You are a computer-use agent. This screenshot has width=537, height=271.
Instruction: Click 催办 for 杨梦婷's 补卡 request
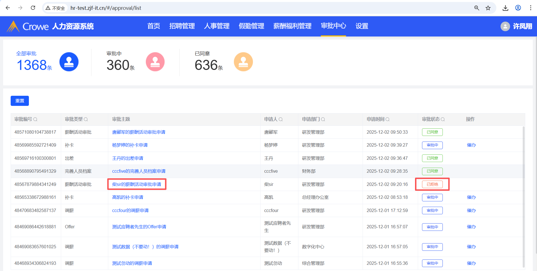point(471,145)
